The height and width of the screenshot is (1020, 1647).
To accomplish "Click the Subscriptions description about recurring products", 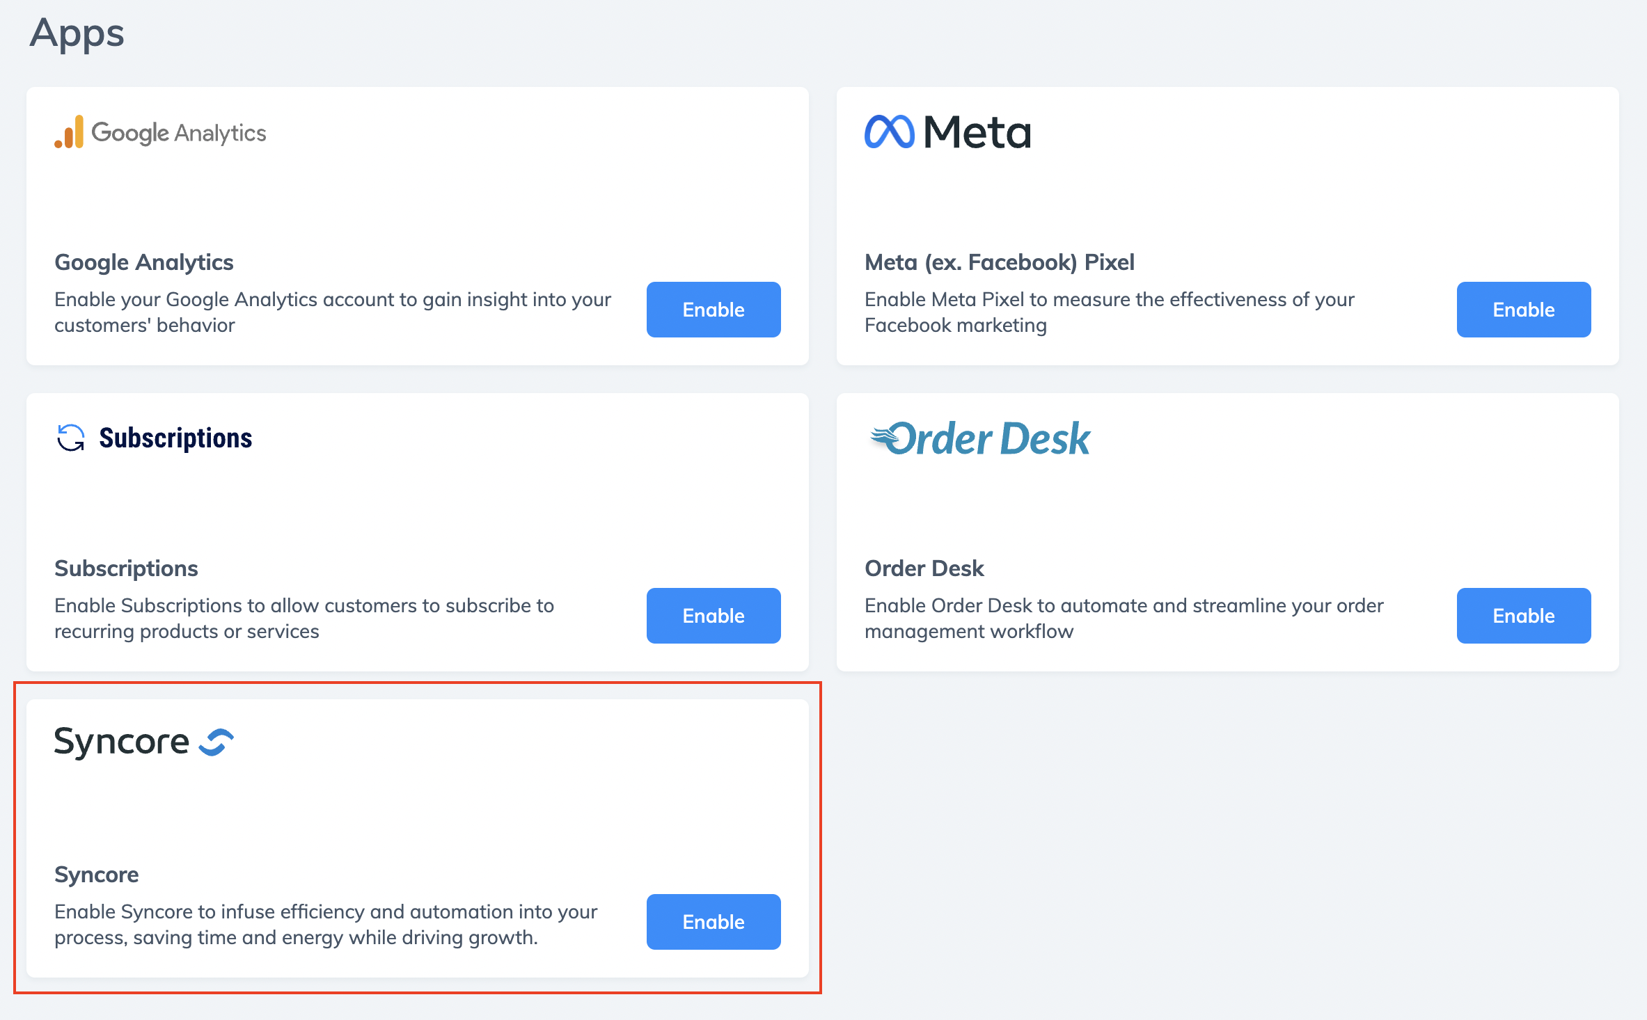I will 304,618.
